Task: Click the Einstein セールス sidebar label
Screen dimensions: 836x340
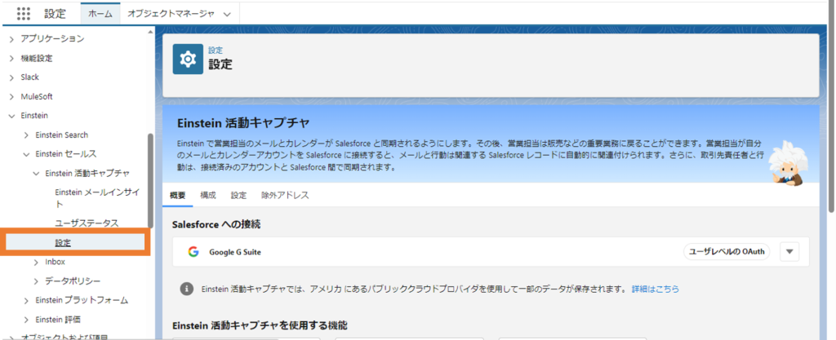Action: click(66, 154)
